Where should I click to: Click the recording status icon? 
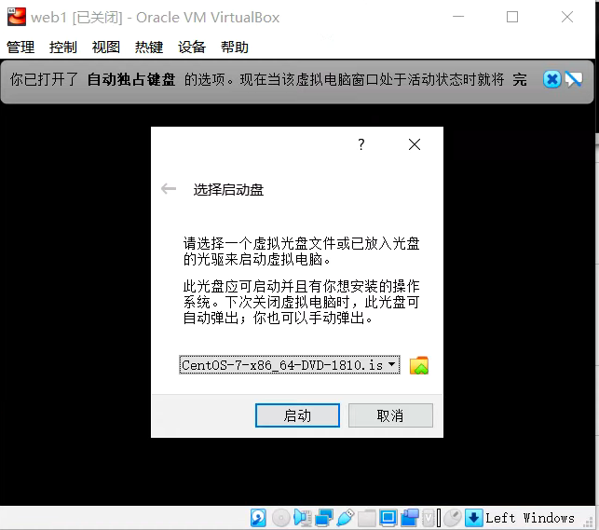(410, 518)
